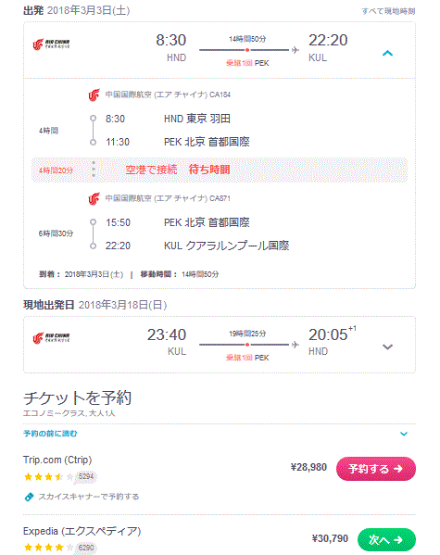The image size is (440, 555).
Task: Click the airplane icon on return route line
Action: 295,345
